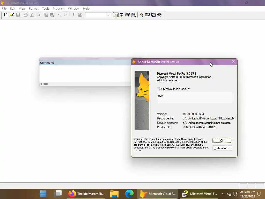The height and width of the screenshot is (199, 265).
Task: Open the File menu
Action: [4, 9]
